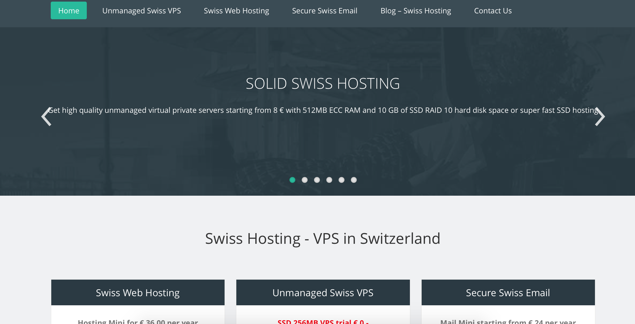The height and width of the screenshot is (324, 635).
Task: Open the Home menu item
Action: pyautogui.click(x=69, y=11)
